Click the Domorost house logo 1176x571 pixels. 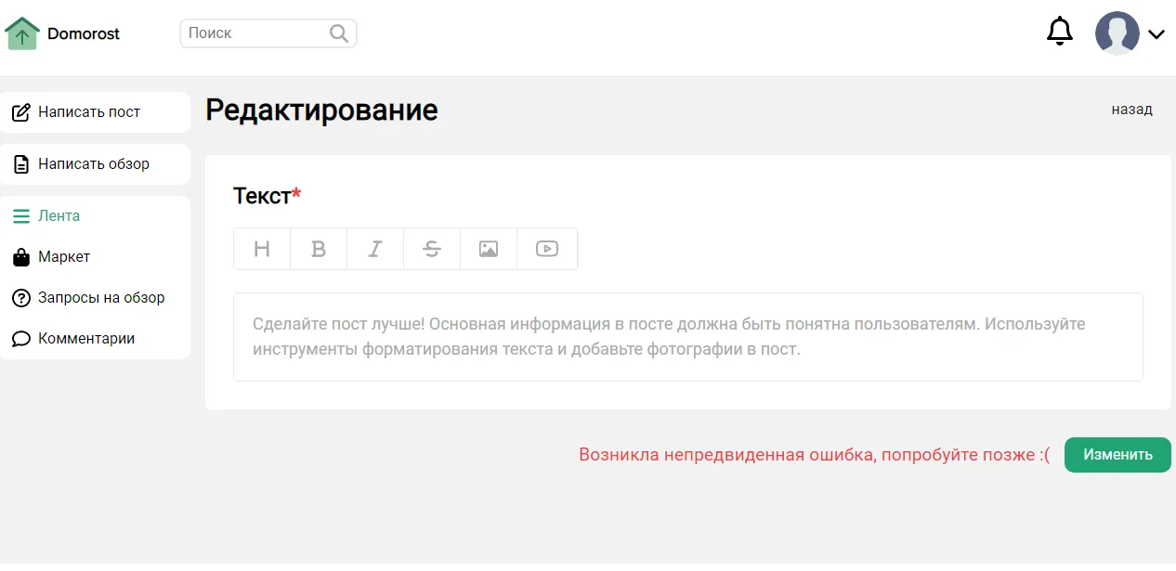point(22,33)
